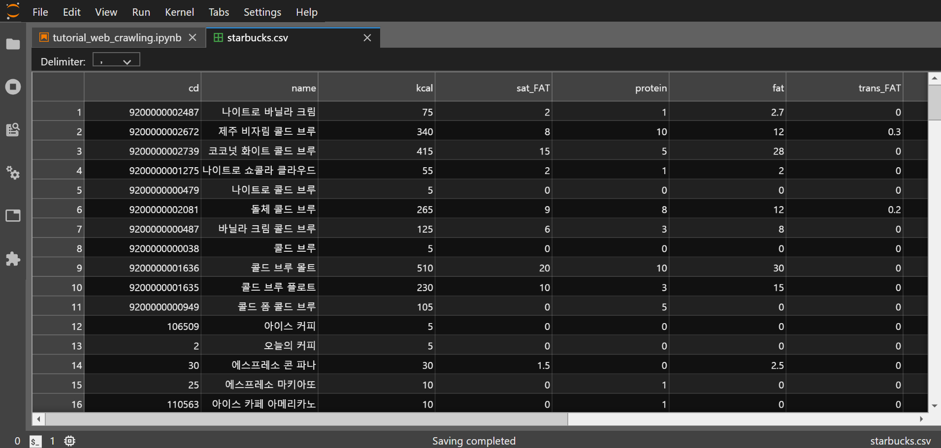Click the terminal count icon in status bar
Screen dimensions: 941x448
point(35,441)
